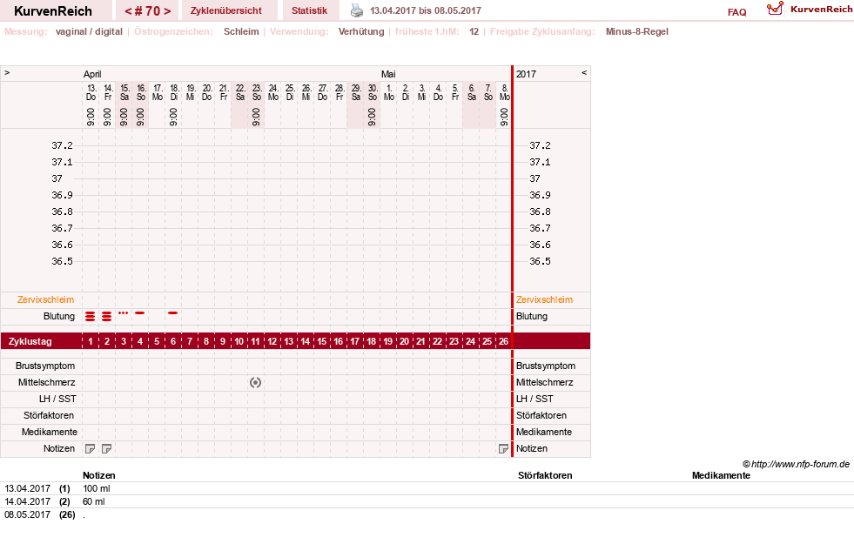854x544 pixels.
Task: Click the Zervixschleim label on the right side
Action: click(x=545, y=299)
